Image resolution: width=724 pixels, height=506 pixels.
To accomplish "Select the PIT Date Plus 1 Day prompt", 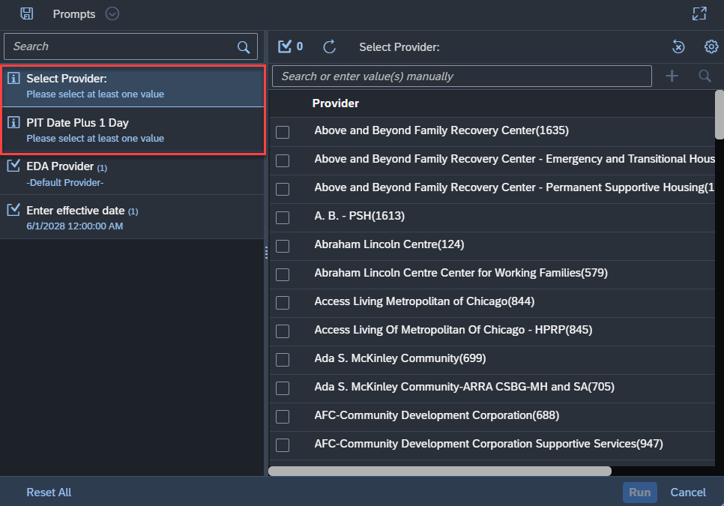I will [133, 130].
